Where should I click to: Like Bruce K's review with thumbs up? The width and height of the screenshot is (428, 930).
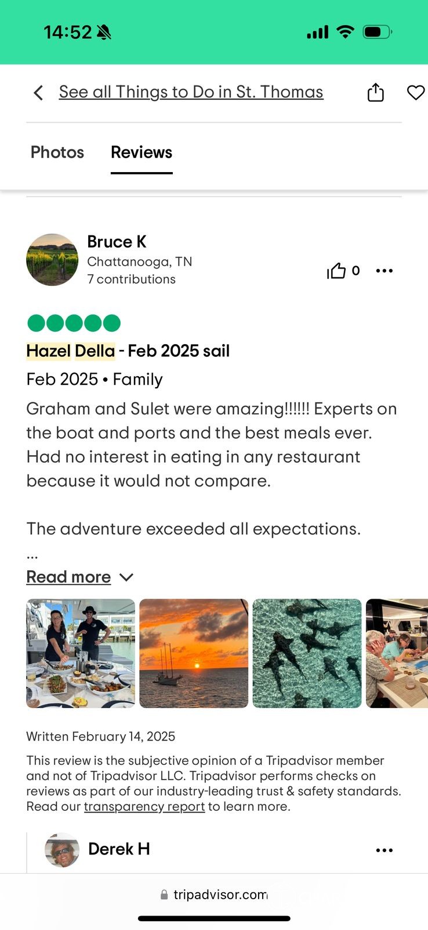coord(336,271)
